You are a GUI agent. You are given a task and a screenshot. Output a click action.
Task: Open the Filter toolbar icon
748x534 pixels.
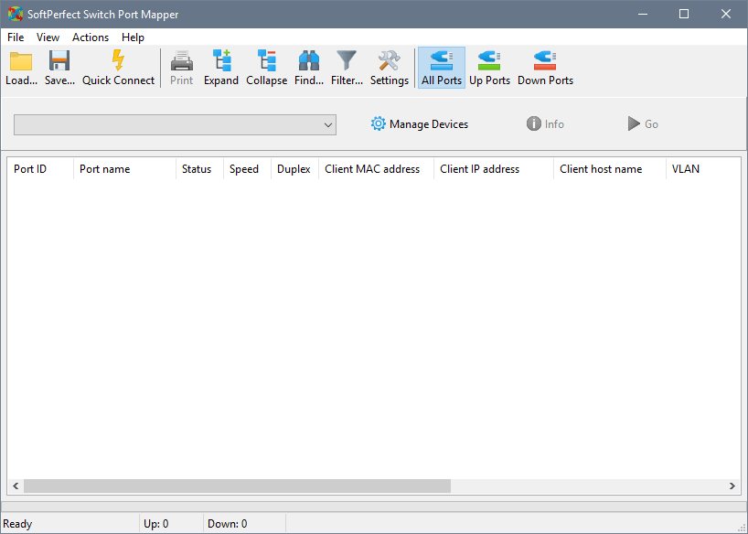click(x=347, y=67)
